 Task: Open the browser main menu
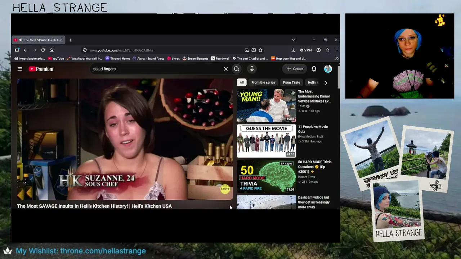pos(336,50)
